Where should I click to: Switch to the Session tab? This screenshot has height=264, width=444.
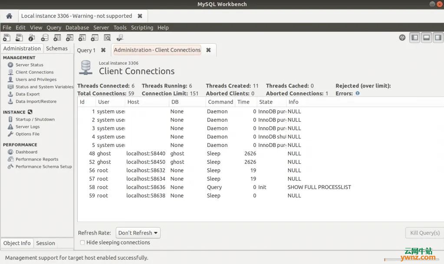coord(46,243)
